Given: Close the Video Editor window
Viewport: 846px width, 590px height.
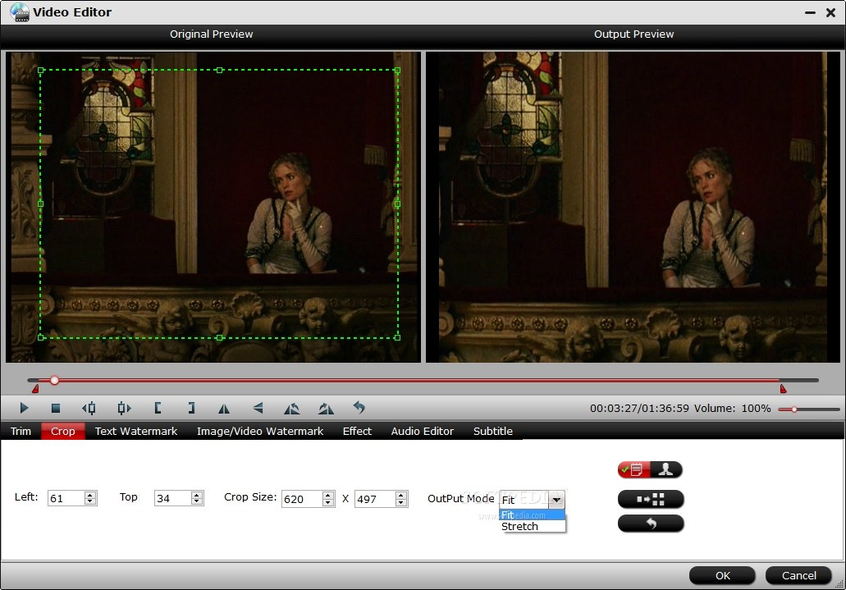Looking at the screenshot, I should [x=831, y=12].
